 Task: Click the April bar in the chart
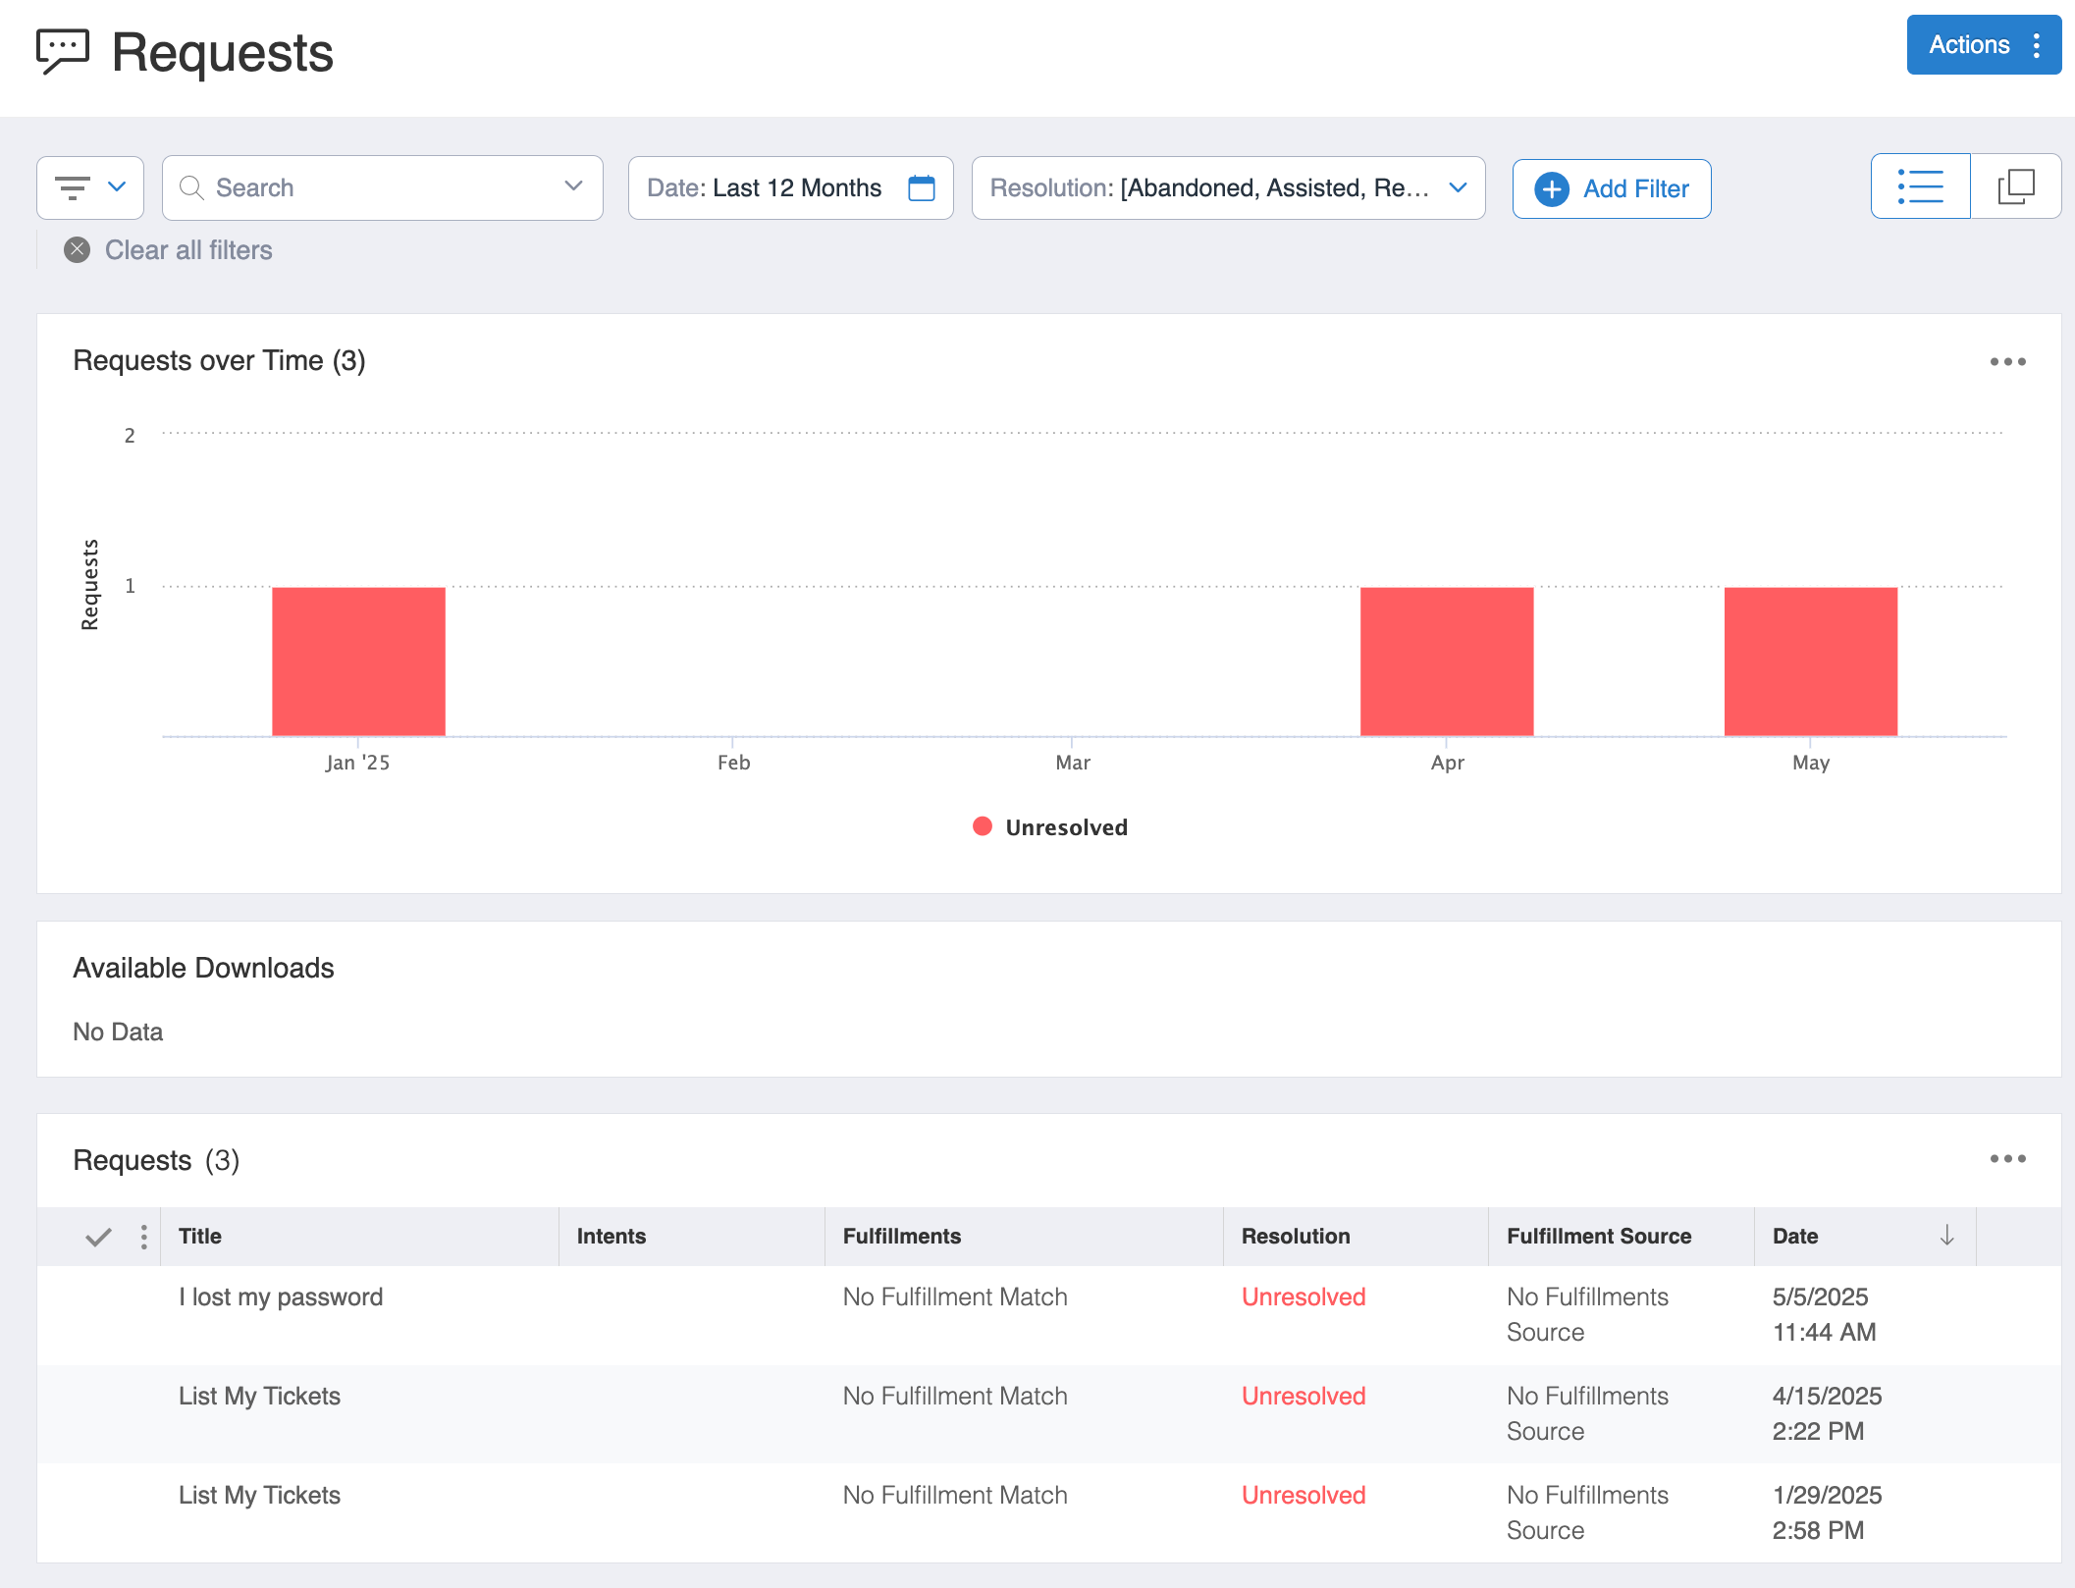click(1446, 661)
